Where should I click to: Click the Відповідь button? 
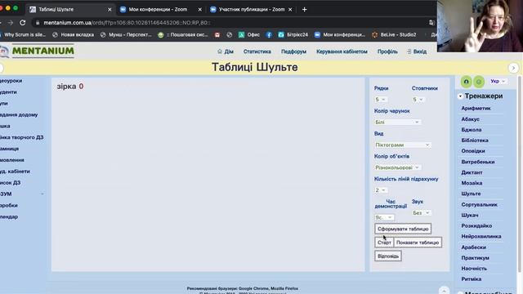(x=388, y=256)
